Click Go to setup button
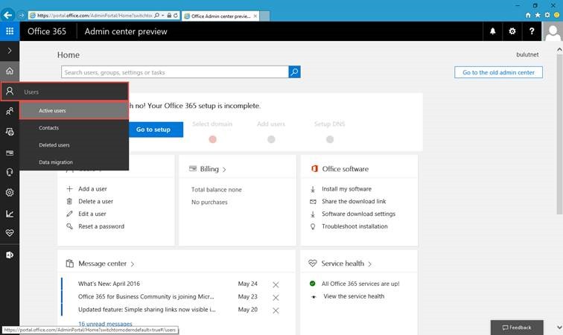Screen dimensions: 563x335 [156, 130]
